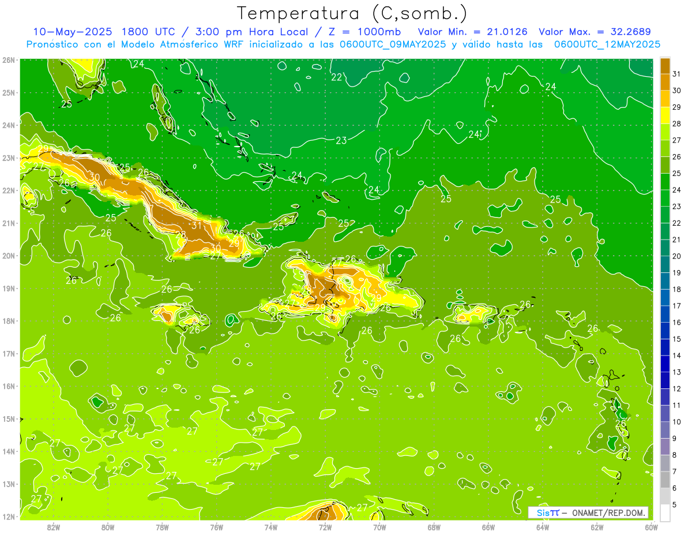Viewport: 692px width, 535px height.
Task: Click the latitude axis label "18N"
Action: click(9, 321)
